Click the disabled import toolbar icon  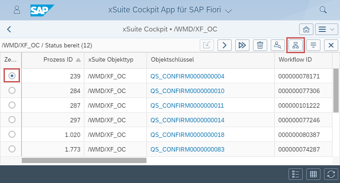[x=207, y=45]
